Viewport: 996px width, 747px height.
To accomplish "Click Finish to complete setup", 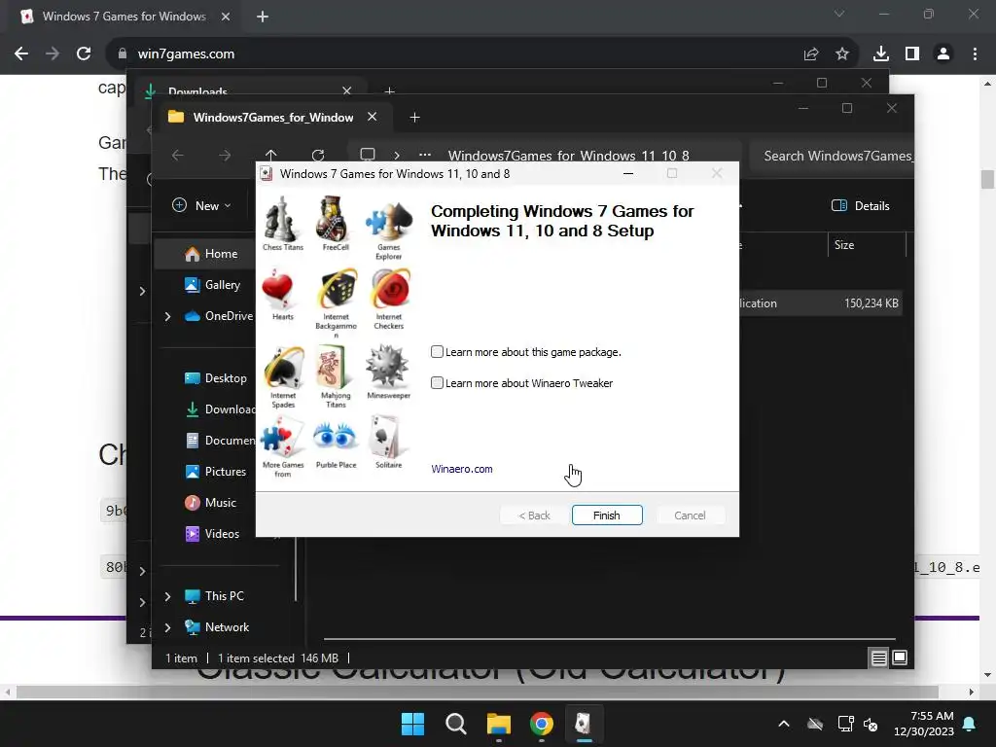I will pyautogui.click(x=607, y=516).
